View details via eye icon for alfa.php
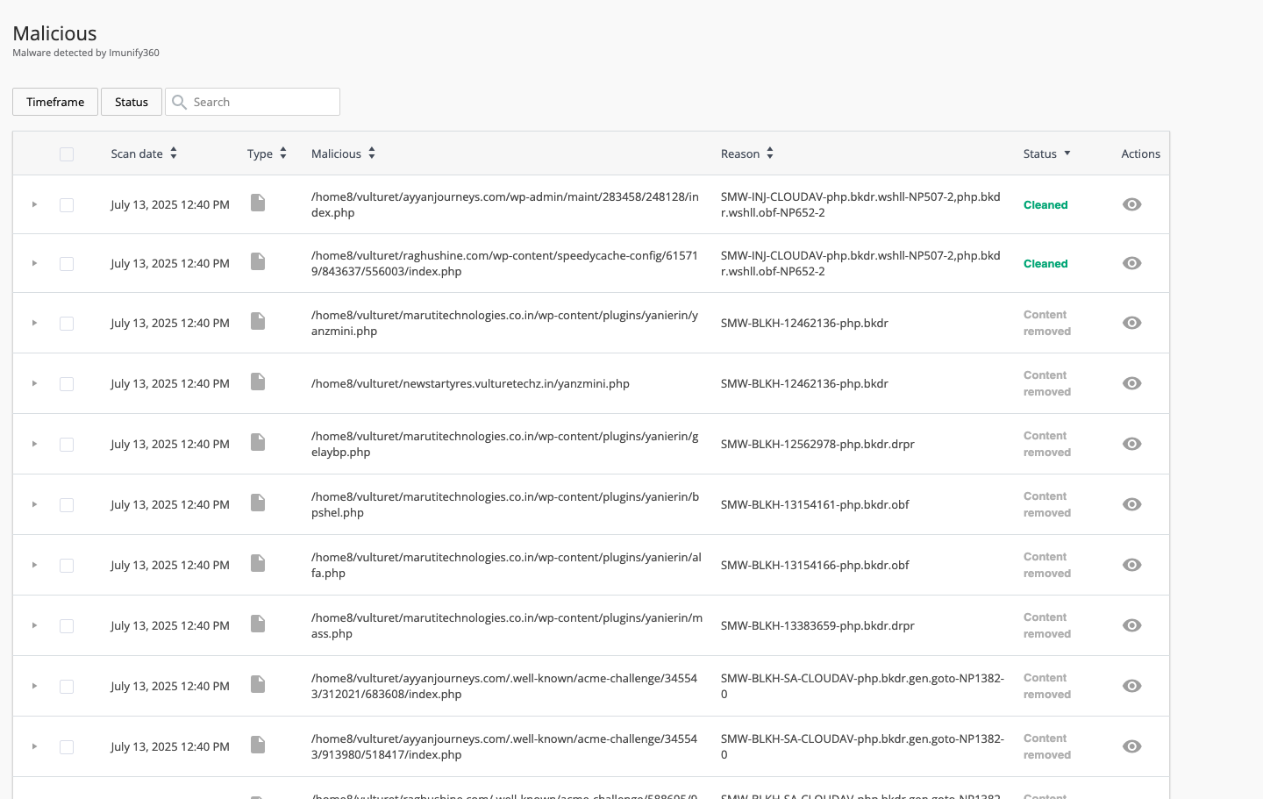Viewport: 1263px width, 799px height. [1131, 565]
